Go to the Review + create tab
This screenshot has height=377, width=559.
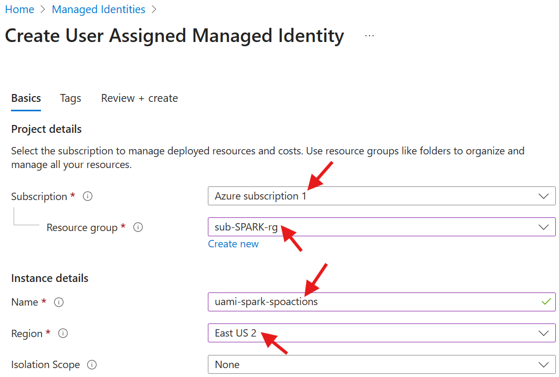[139, 98]
